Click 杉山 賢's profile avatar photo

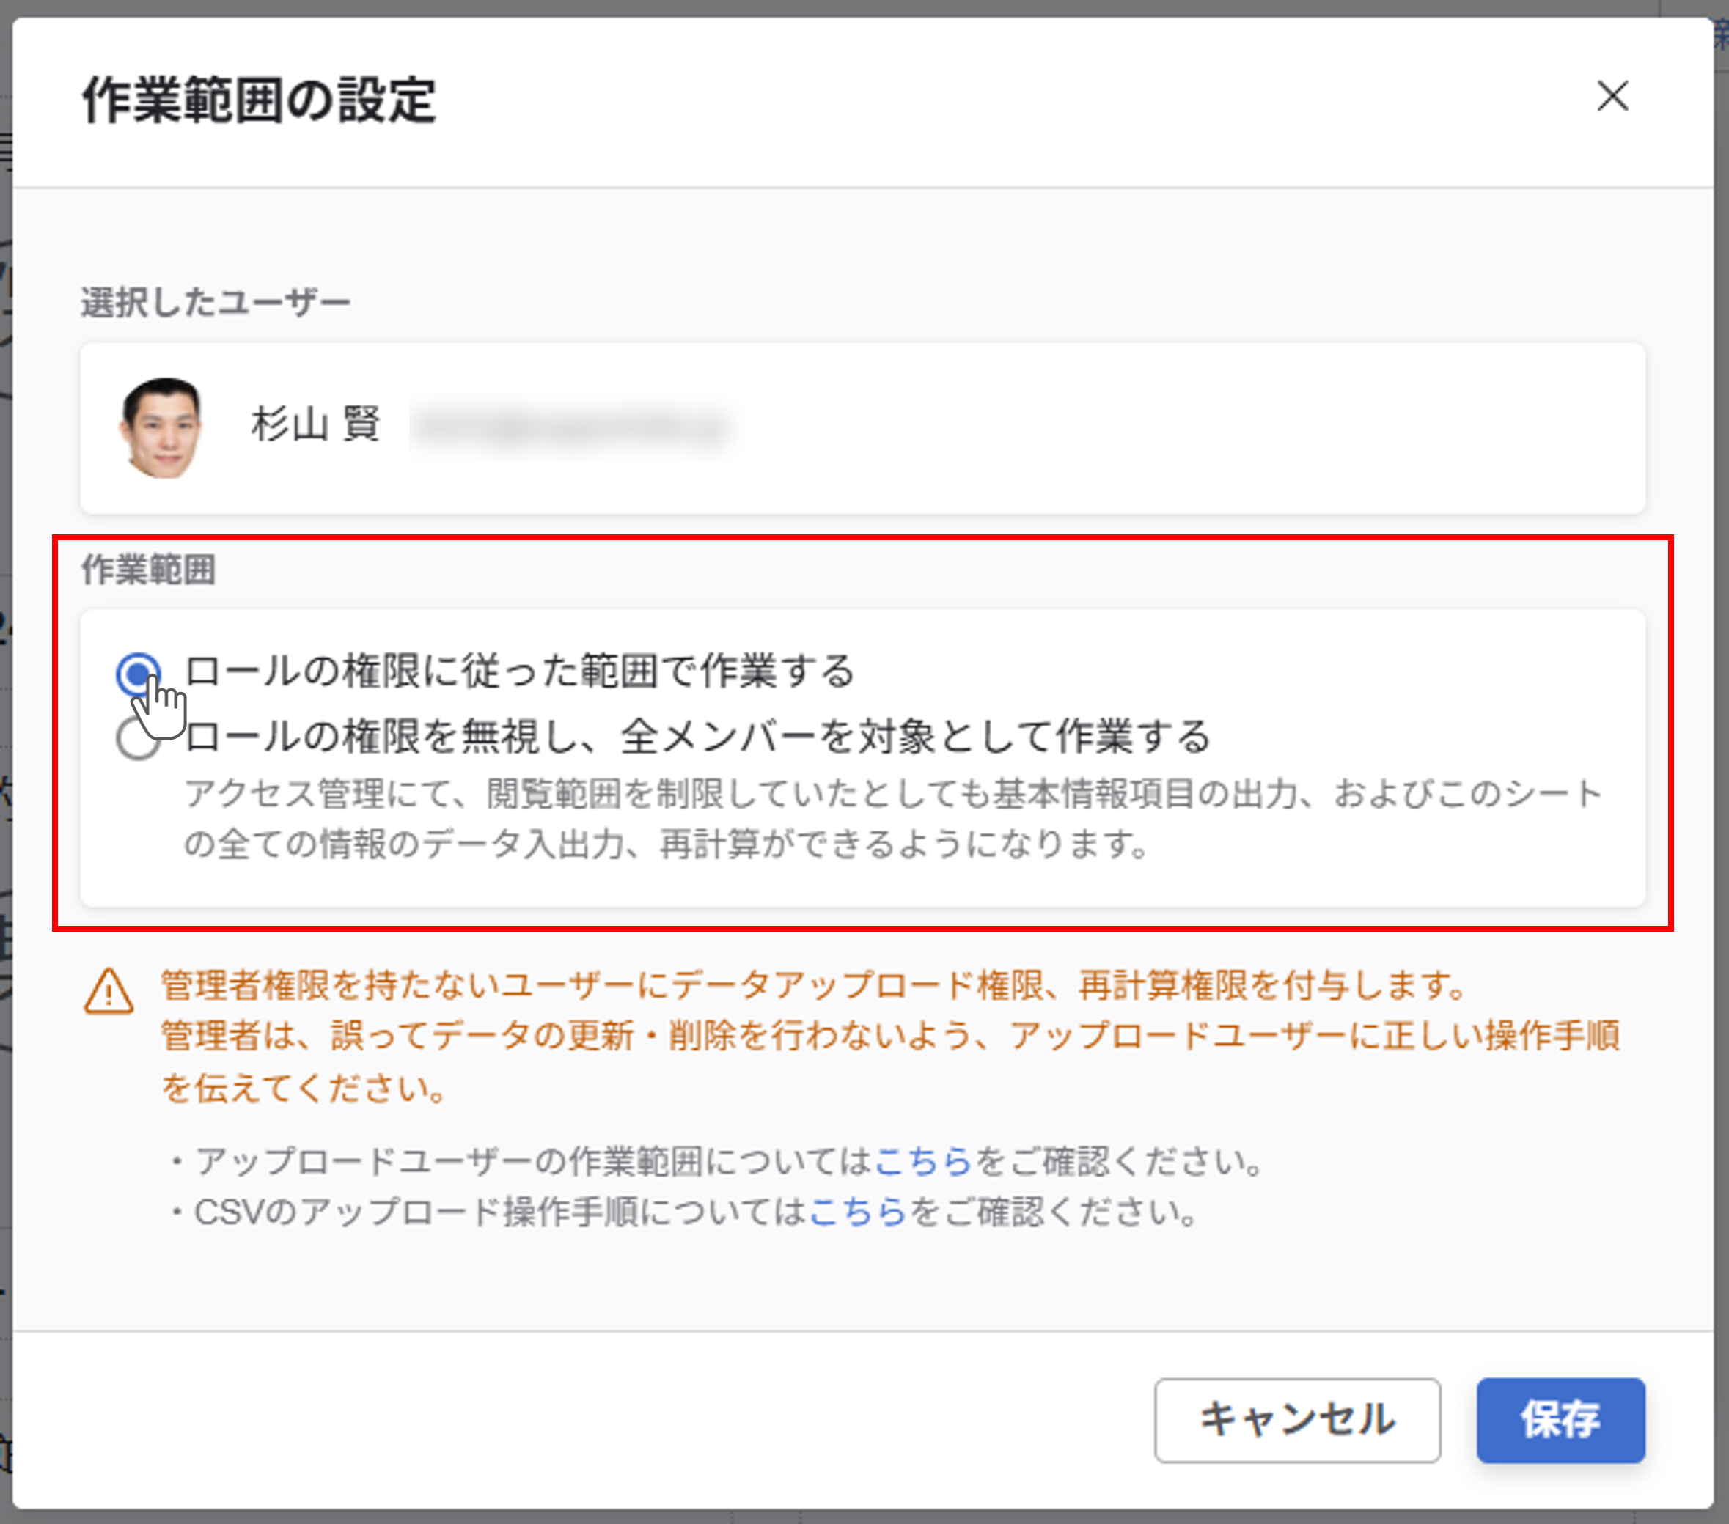point(161,427)
